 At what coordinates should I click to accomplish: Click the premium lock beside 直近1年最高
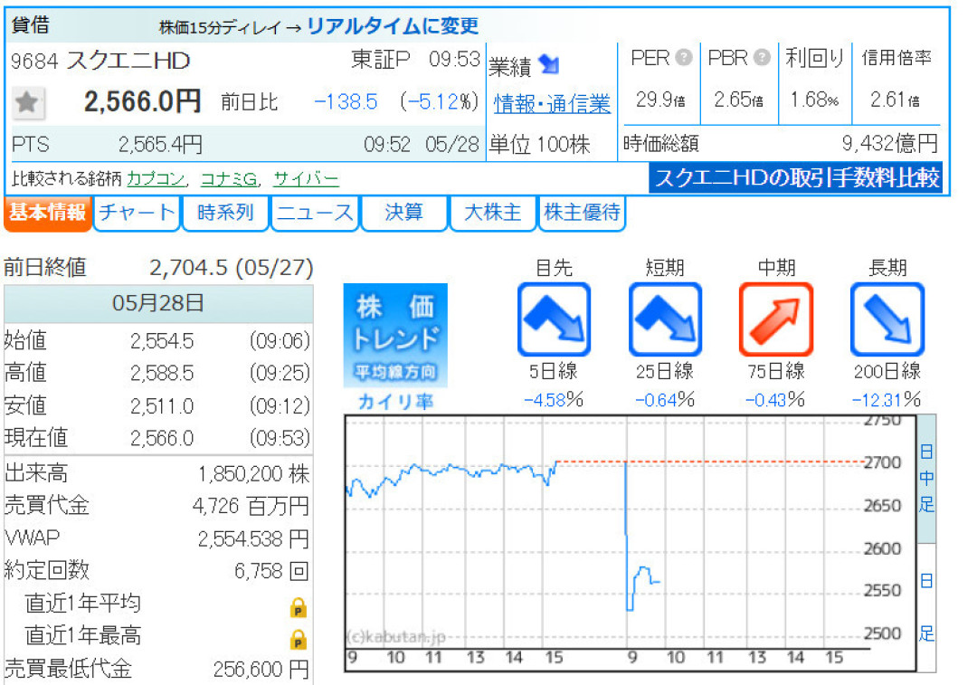click(x=299, y=640)
